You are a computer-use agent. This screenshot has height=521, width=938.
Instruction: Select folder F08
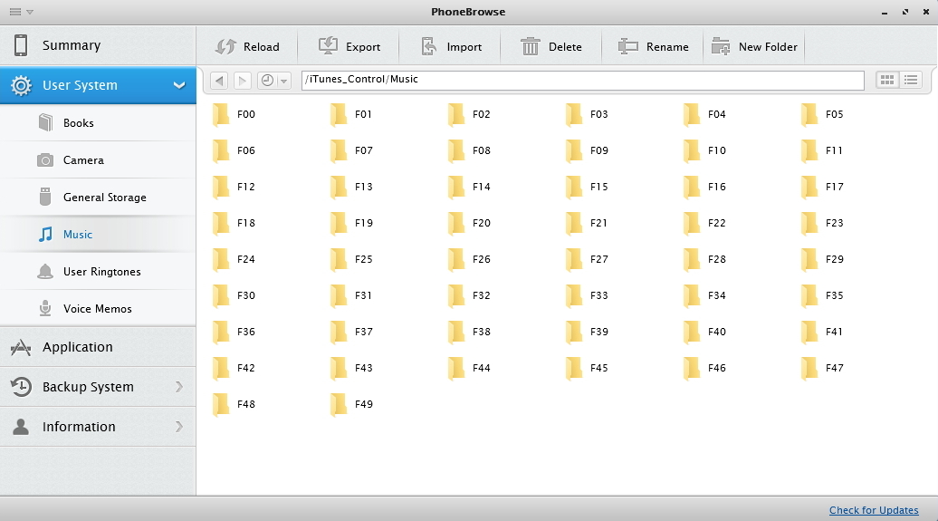[x=470, y=150]
